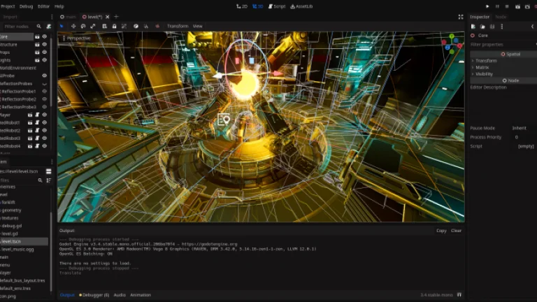Open the Debug menu
The image size is (537, 302).
pos(26,6)
